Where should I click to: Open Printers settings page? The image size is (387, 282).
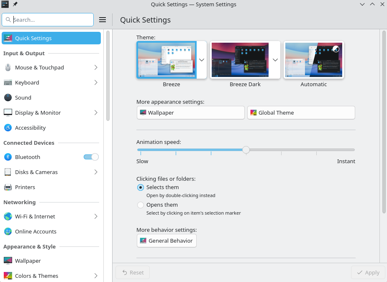click(x=51, y=187)
